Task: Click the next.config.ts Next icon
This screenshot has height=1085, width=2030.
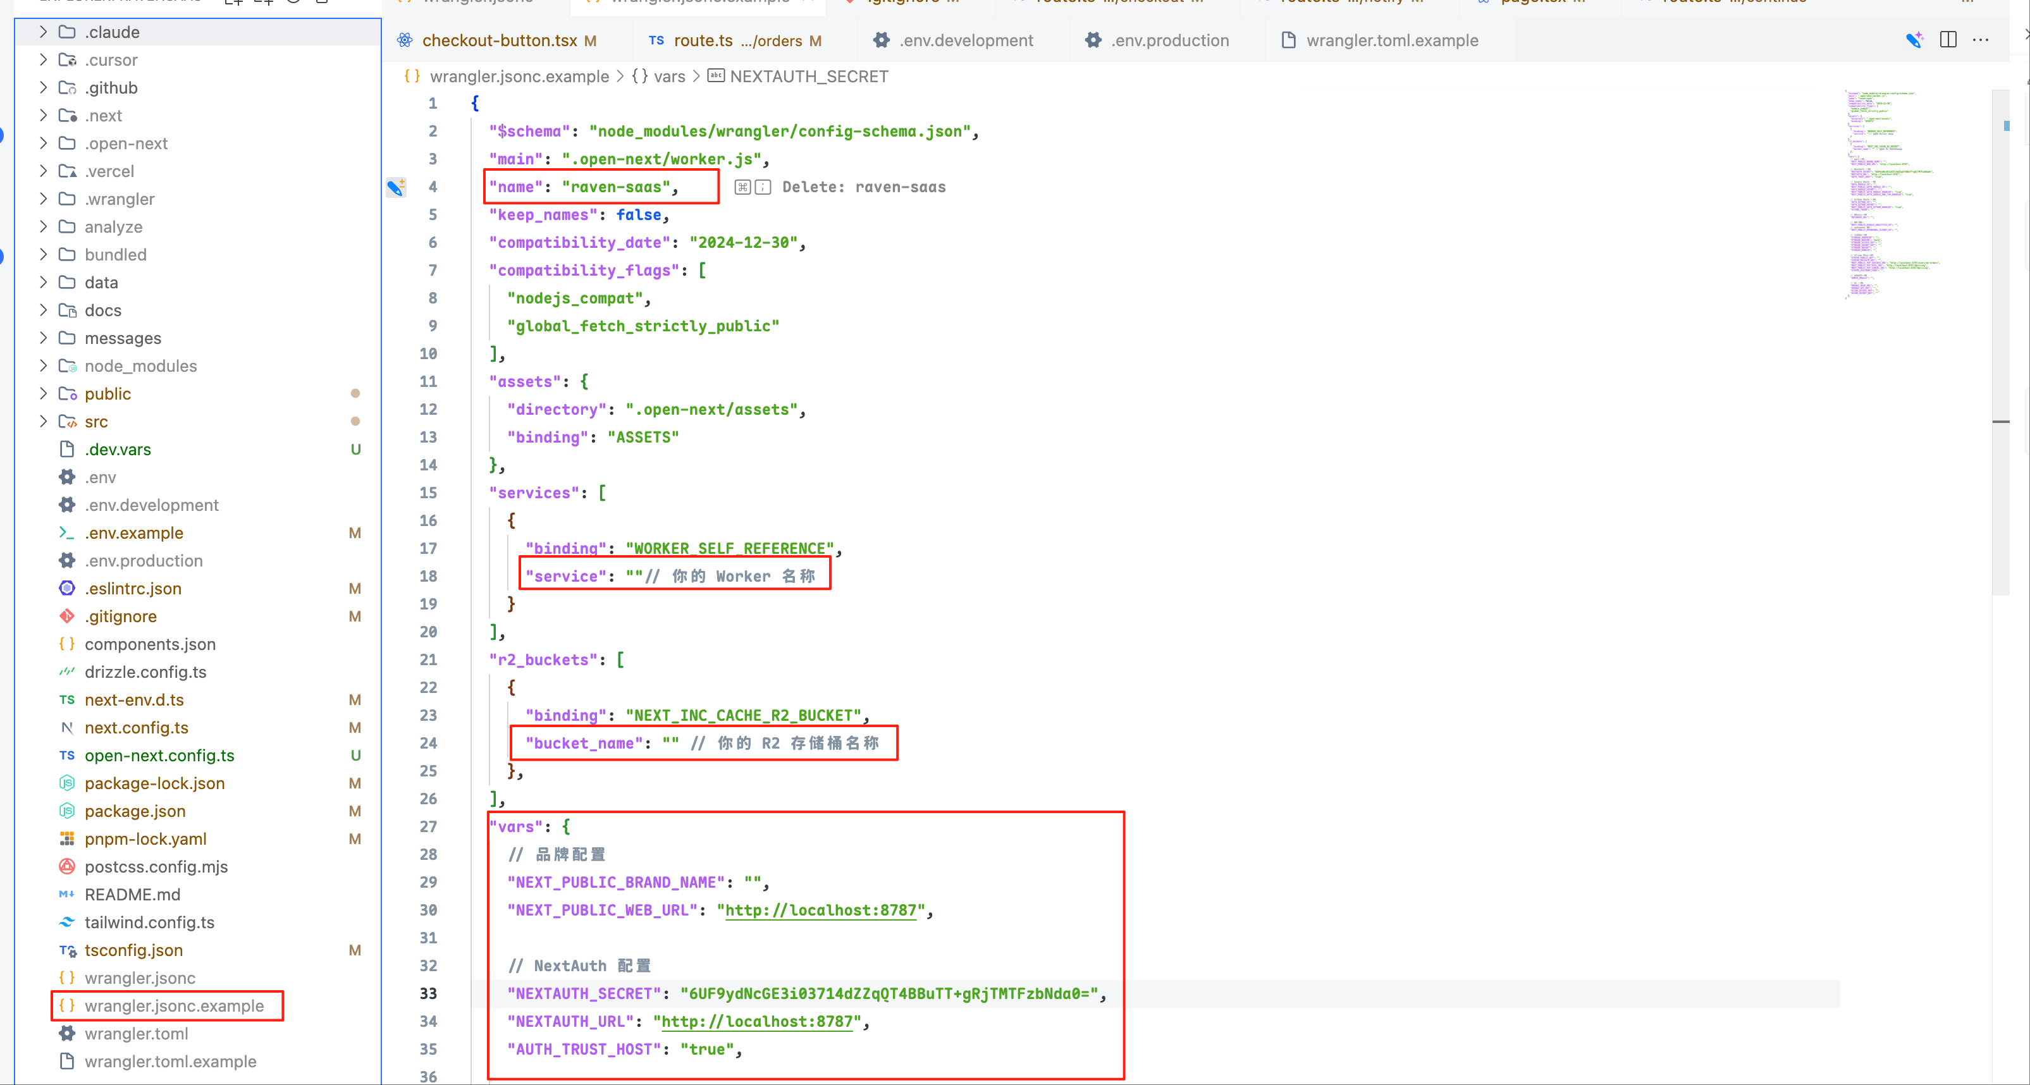Action: point(67,727)
